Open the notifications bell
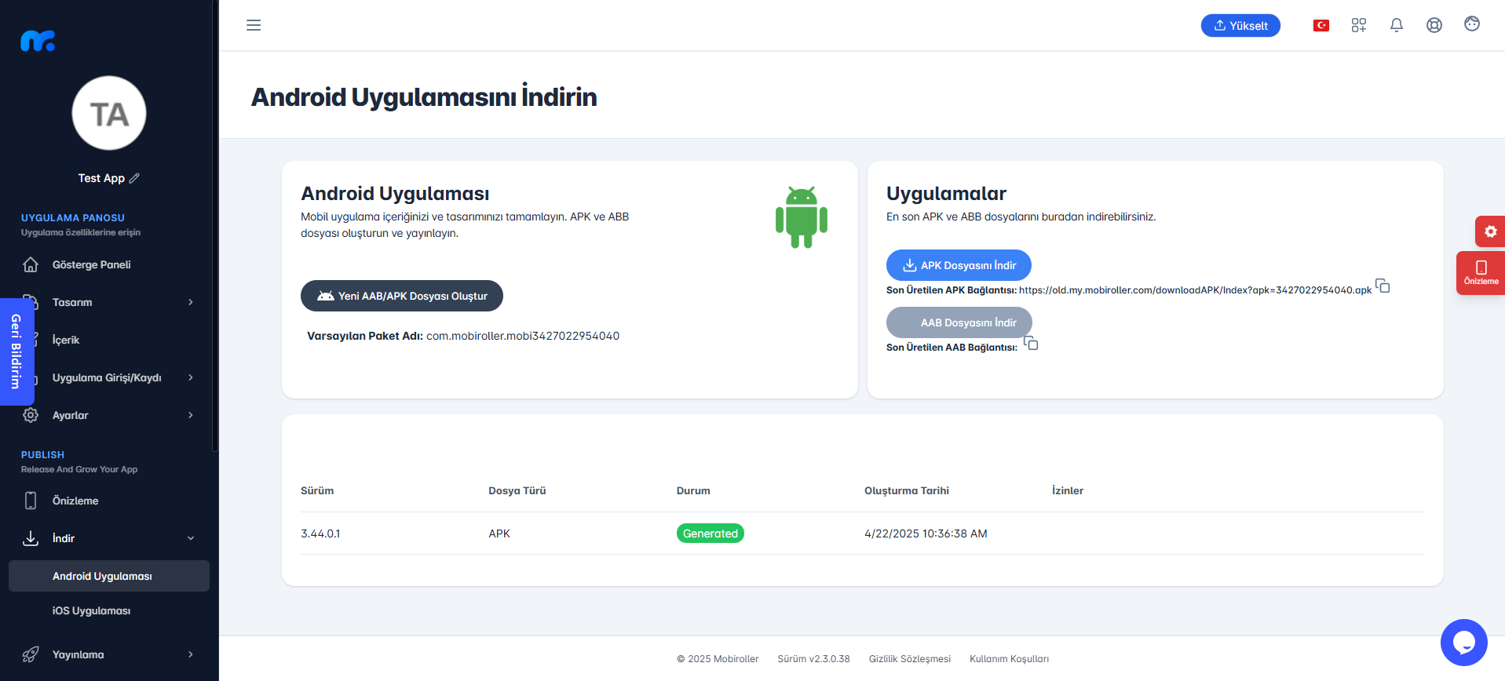1505x681 pixels. click(1397, 25)
